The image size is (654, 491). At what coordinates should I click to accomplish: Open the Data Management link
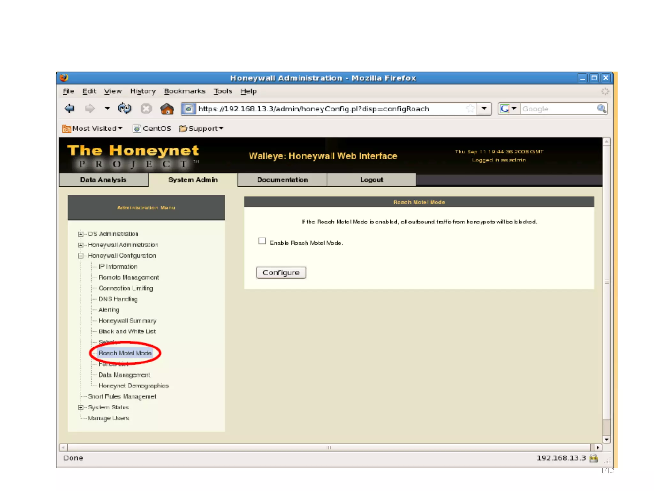(124, 375)
